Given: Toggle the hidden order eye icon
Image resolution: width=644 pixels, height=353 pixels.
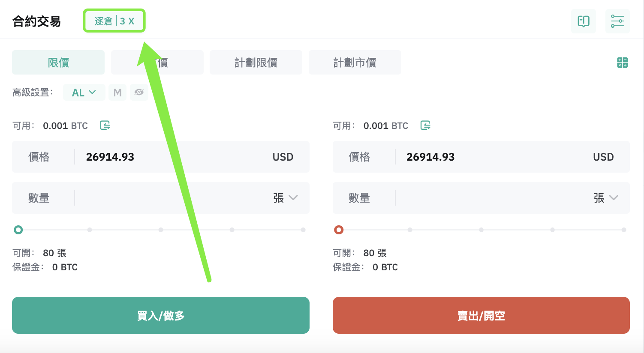Looking at the screenshot, I should click(139, 92).
